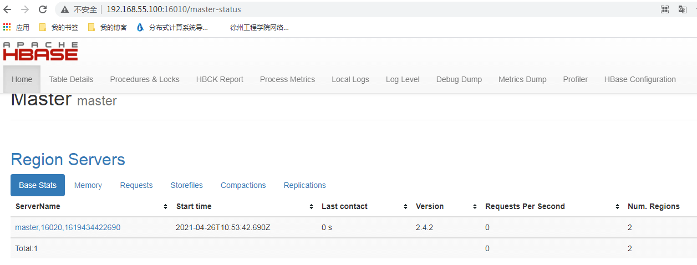Open the Metrics Dump page

click(522, 79)
